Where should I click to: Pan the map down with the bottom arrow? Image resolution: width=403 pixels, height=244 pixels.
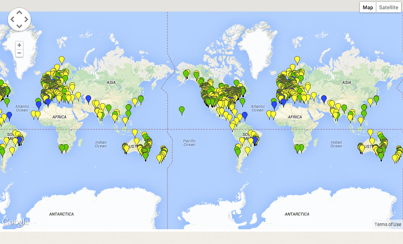(x=19, y=26)
